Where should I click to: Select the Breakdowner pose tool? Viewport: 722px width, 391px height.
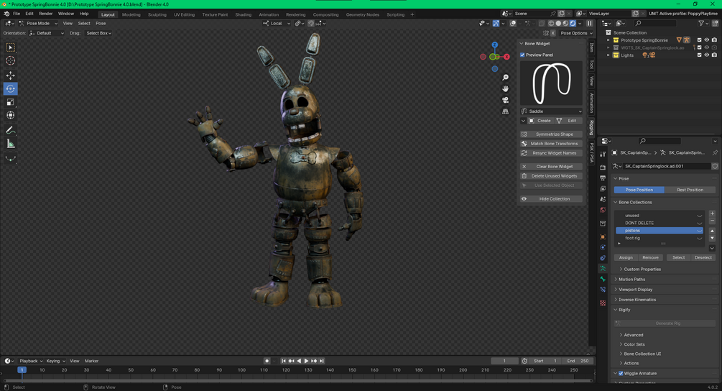click(x=11, y=159)
